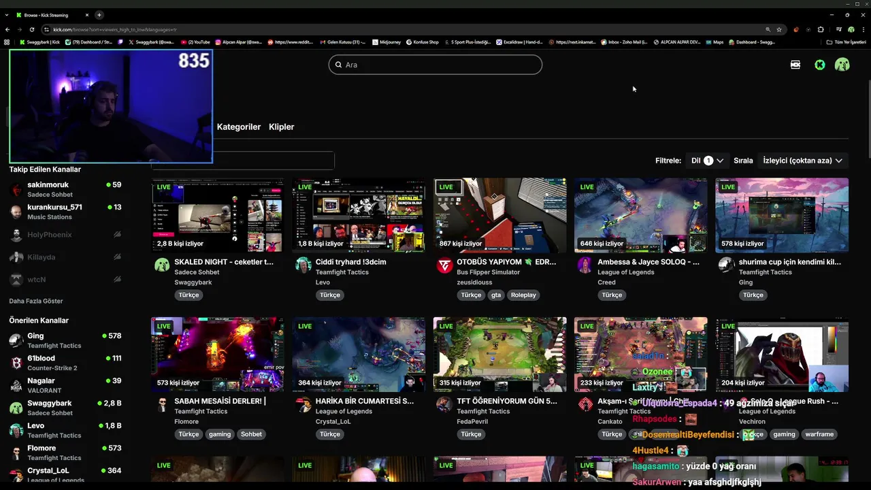The height and width of the screenshot is (490, 871).
Task: Go back with browser back arrow
Action: coord(7,29)
